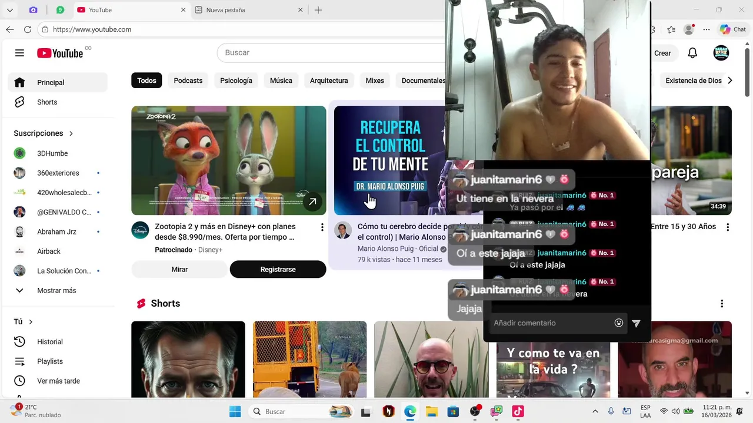Image resolution: width=753 pixels, height=423 pixels.
Task: Select the Podcasts filter chip
Action: 188,80
